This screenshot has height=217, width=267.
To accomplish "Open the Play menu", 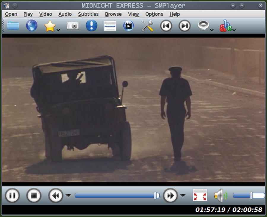I will pyautogui.click(x=28, y=14).
